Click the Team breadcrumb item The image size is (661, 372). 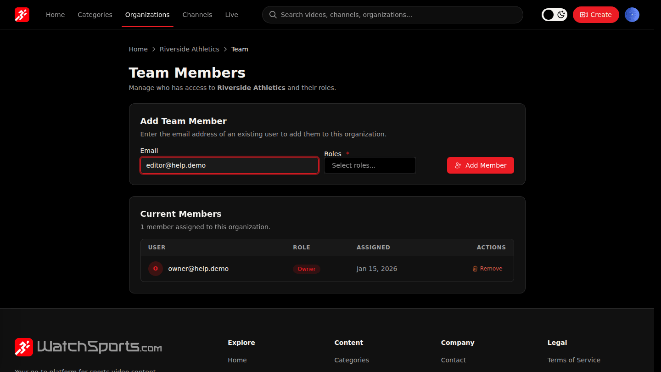(x=240, y=49)
